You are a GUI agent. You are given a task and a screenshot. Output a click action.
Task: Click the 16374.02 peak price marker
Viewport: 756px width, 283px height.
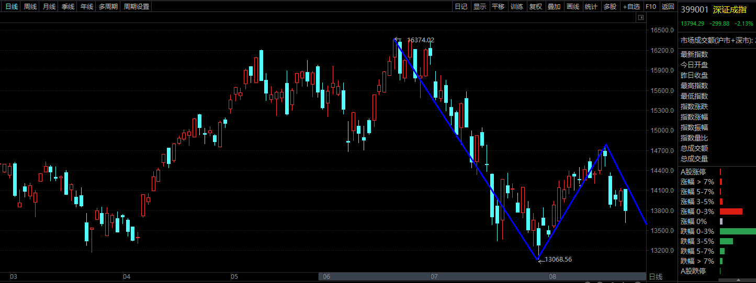pyautogui.click(x=420, y=40)
